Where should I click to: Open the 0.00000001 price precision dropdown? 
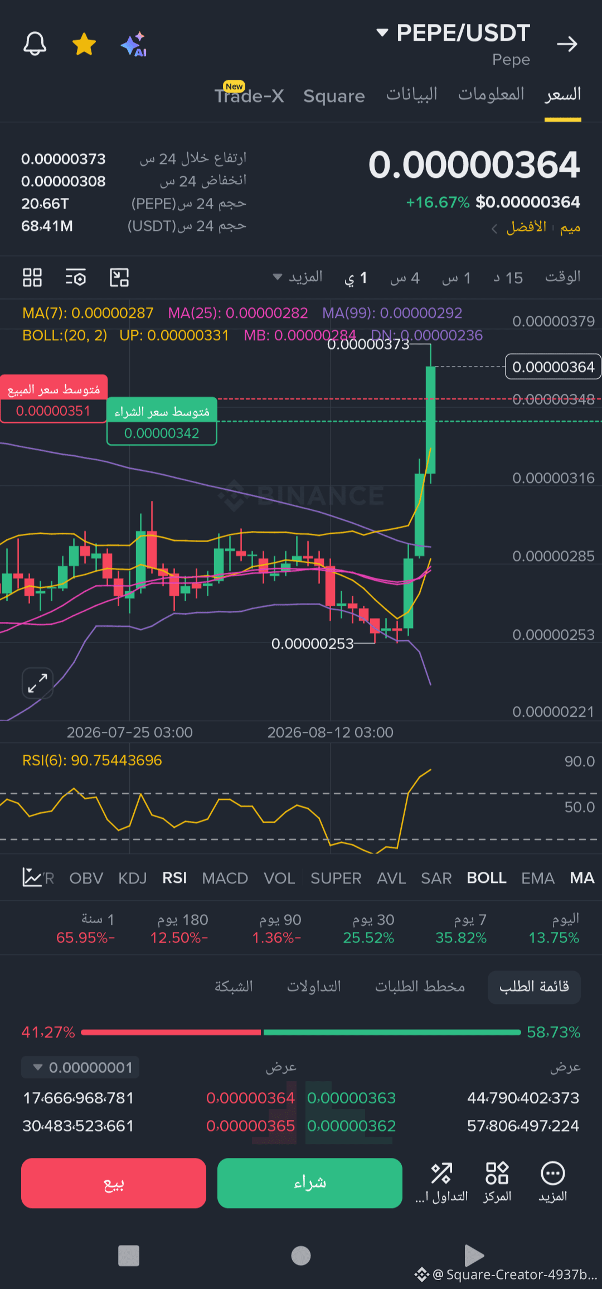(80, 1068)
